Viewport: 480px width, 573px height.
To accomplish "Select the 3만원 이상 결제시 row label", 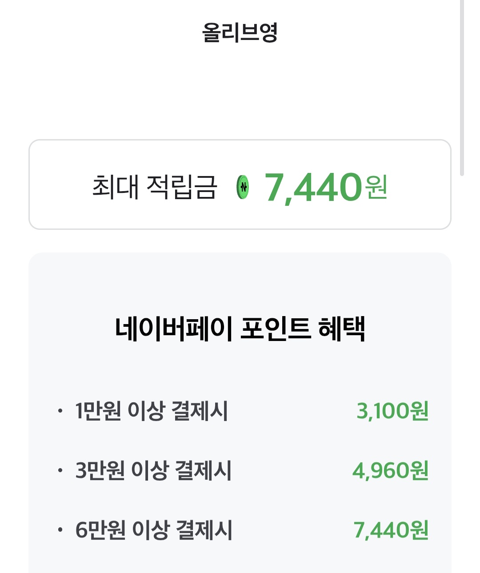I will [153, 471].
